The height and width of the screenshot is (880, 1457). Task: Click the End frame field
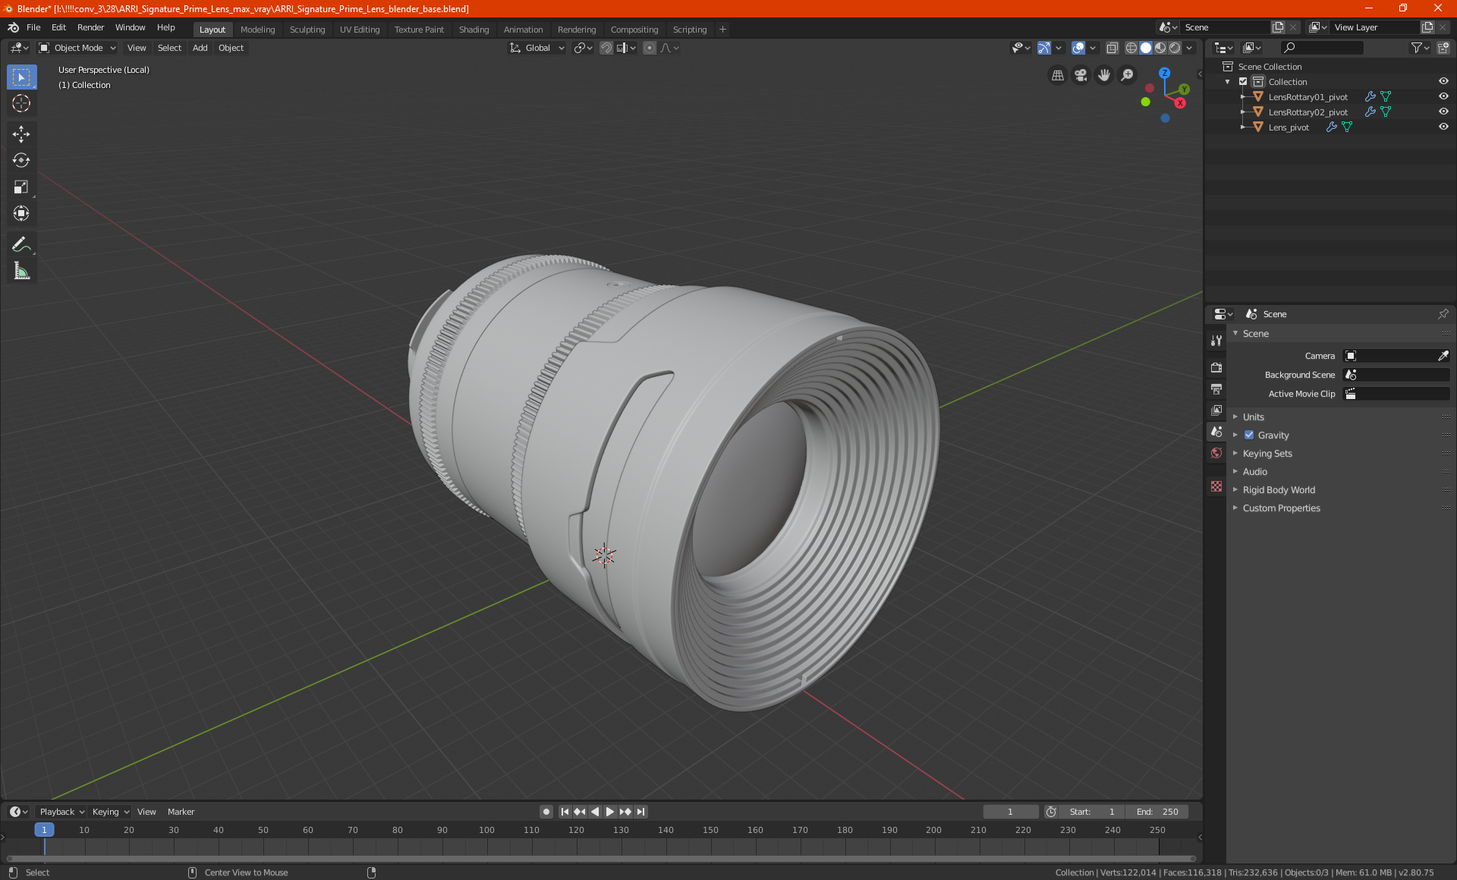pyautogui.click(x=1157, y=812)
